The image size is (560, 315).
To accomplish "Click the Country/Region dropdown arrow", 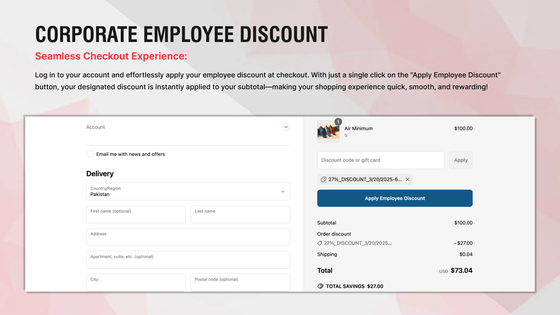I will point(283,191).
